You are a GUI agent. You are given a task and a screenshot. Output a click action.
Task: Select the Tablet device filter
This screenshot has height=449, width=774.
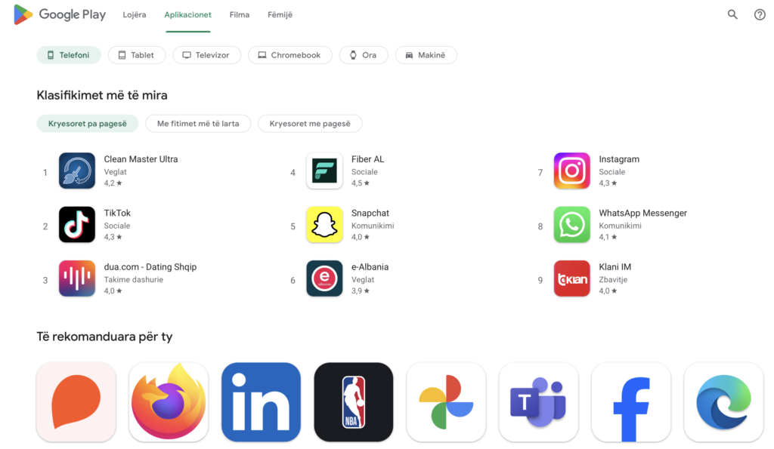click(137, 55)
